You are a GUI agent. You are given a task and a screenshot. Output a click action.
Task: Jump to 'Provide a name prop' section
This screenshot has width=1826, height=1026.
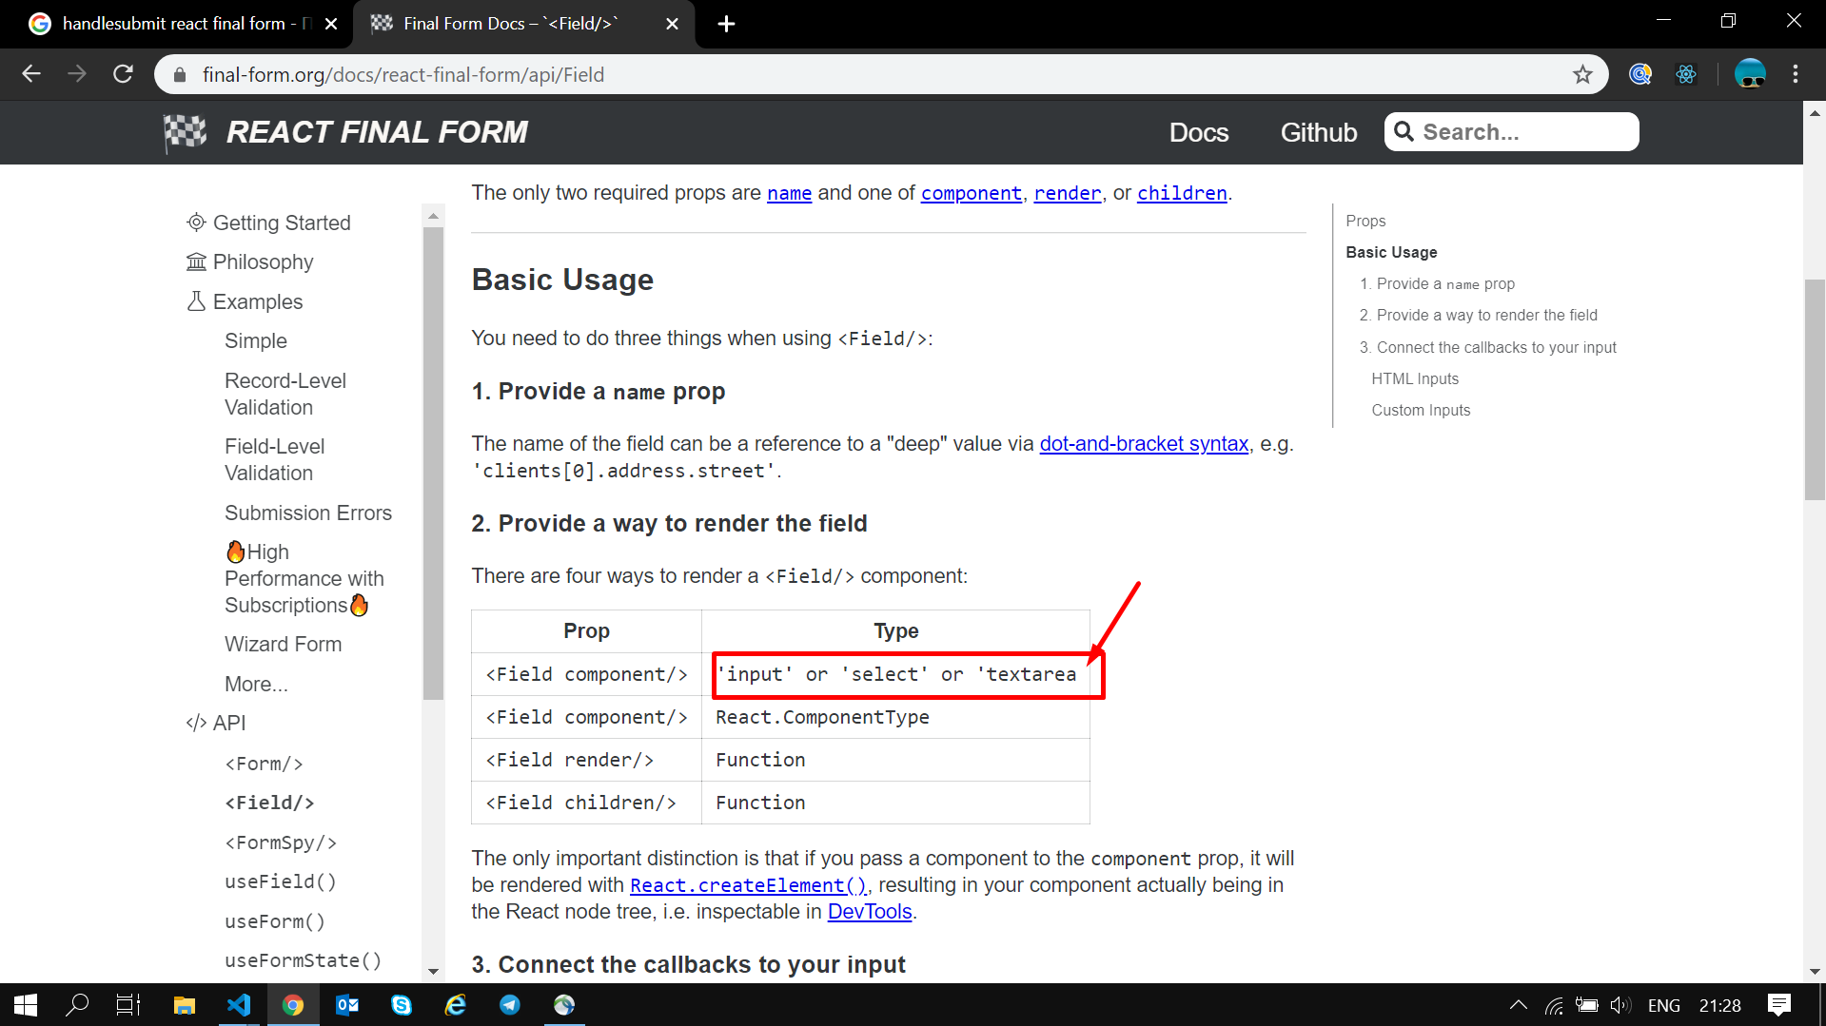pos(1437,283)
